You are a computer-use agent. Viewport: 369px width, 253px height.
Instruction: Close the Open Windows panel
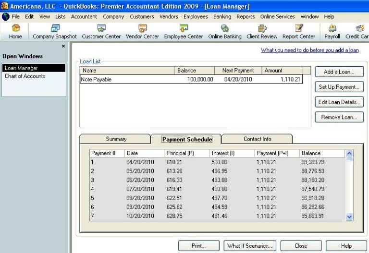point(63,46)
